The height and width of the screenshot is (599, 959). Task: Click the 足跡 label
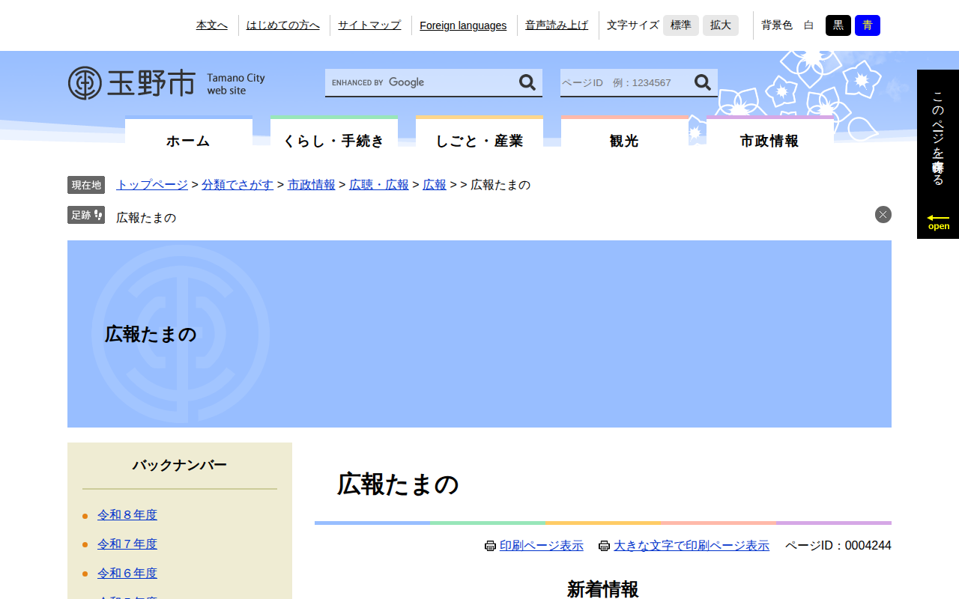[86, 215]
